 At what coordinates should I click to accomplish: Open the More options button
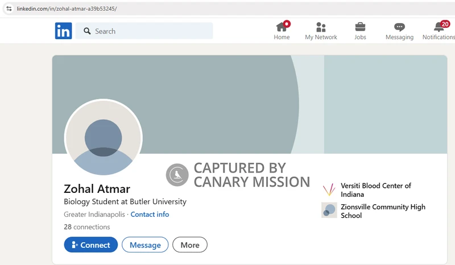tap(190, 245)
